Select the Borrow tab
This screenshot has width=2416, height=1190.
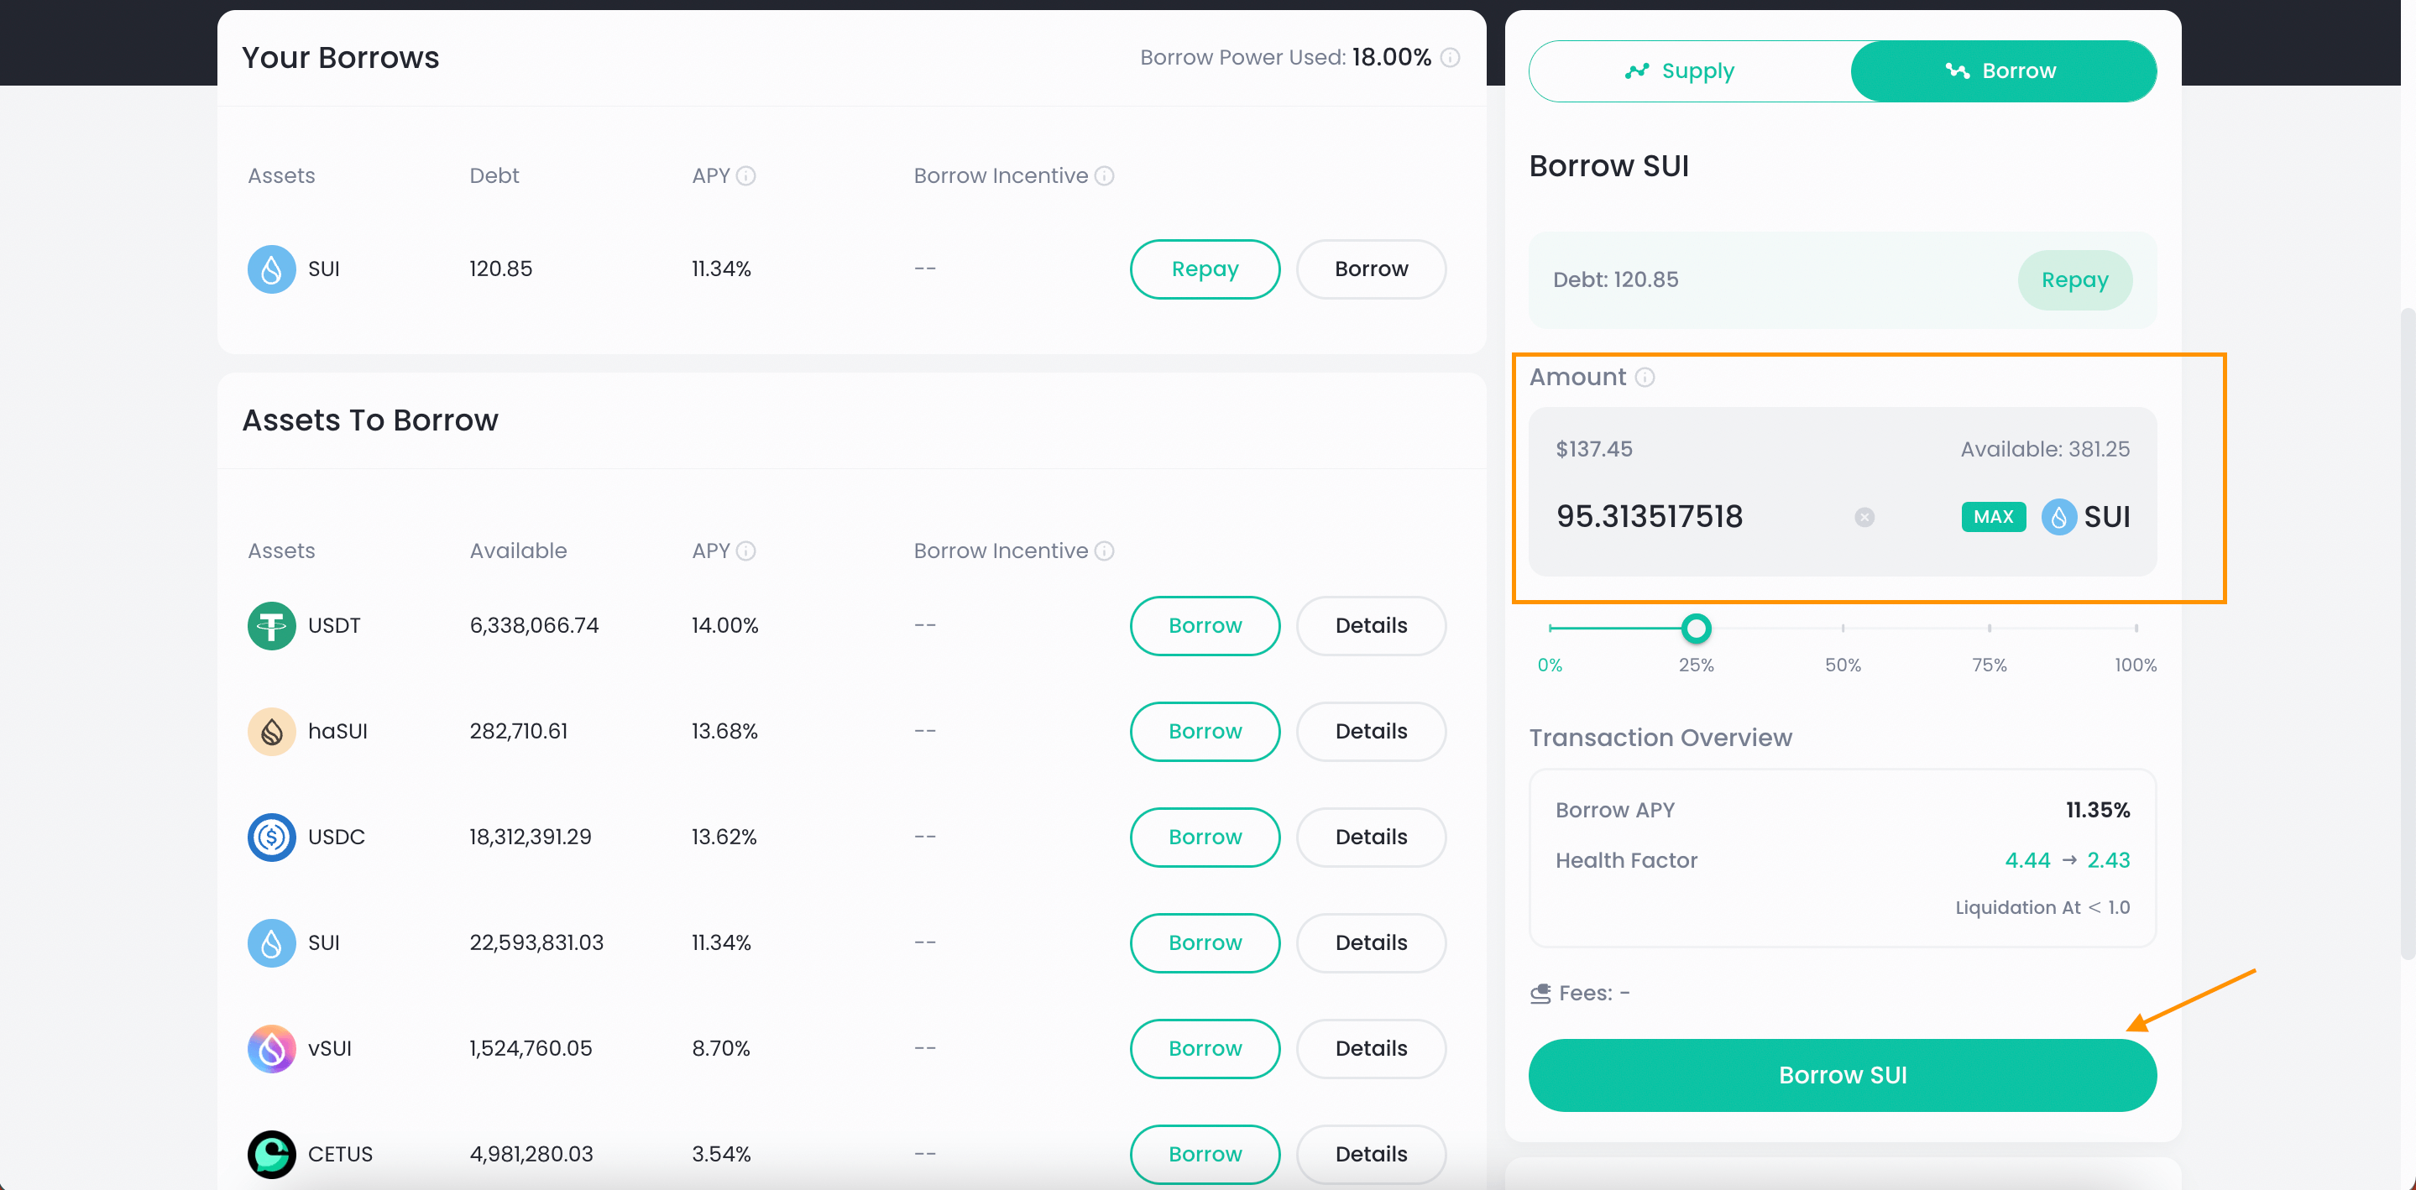coord(2002,71)
